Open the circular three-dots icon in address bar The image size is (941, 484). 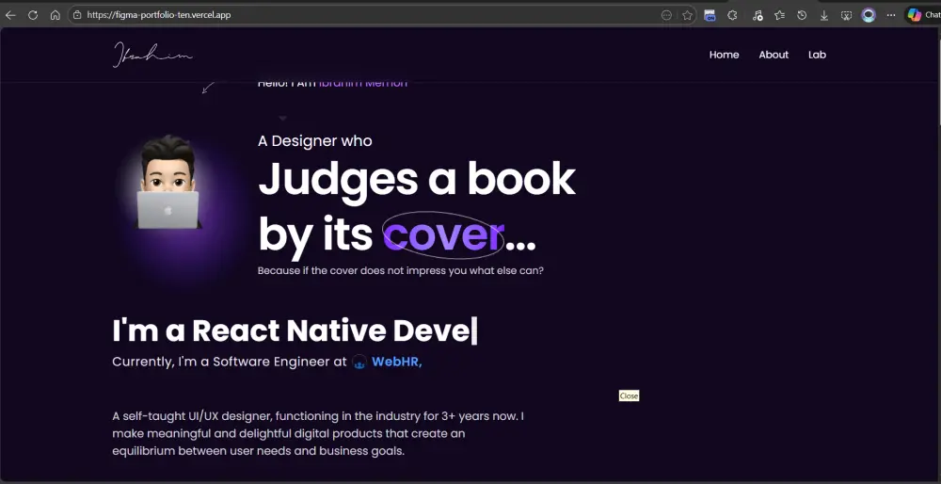click(x=666, y=15)
